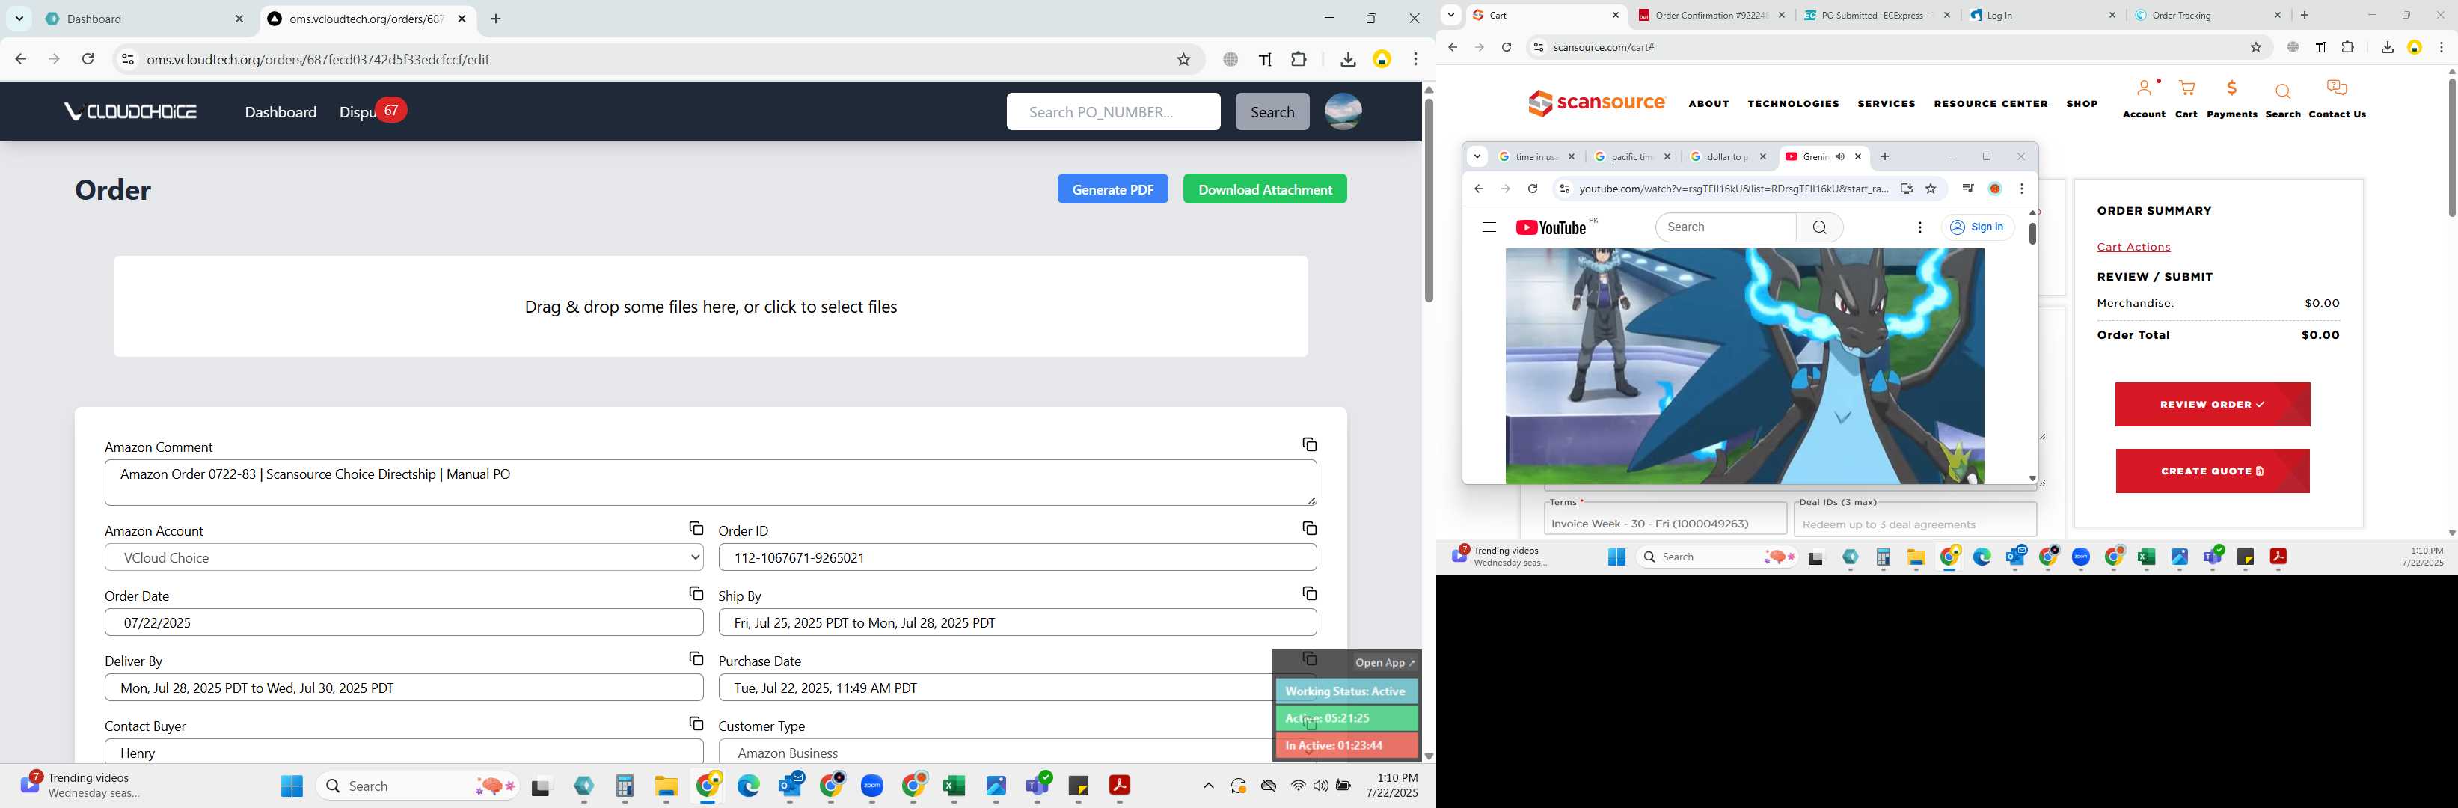Expand the Amazon Account VCloud Choice dropdown
The image size is (2458, 808).
[404, 557]
